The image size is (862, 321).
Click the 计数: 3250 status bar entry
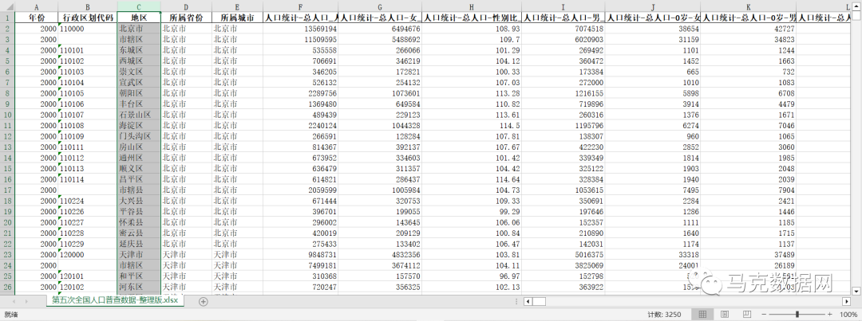[662, 315]
